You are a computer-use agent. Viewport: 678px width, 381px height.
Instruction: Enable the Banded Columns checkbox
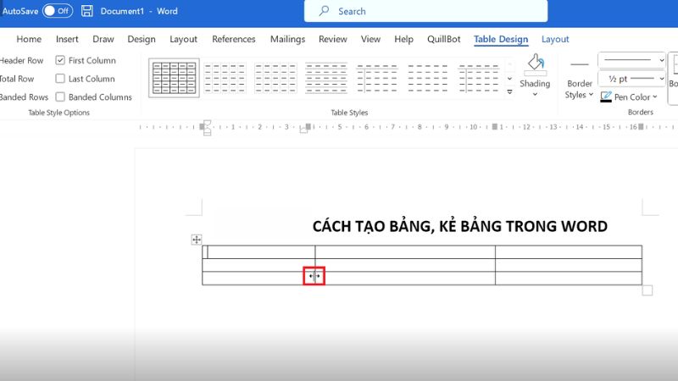coord(60,97)
